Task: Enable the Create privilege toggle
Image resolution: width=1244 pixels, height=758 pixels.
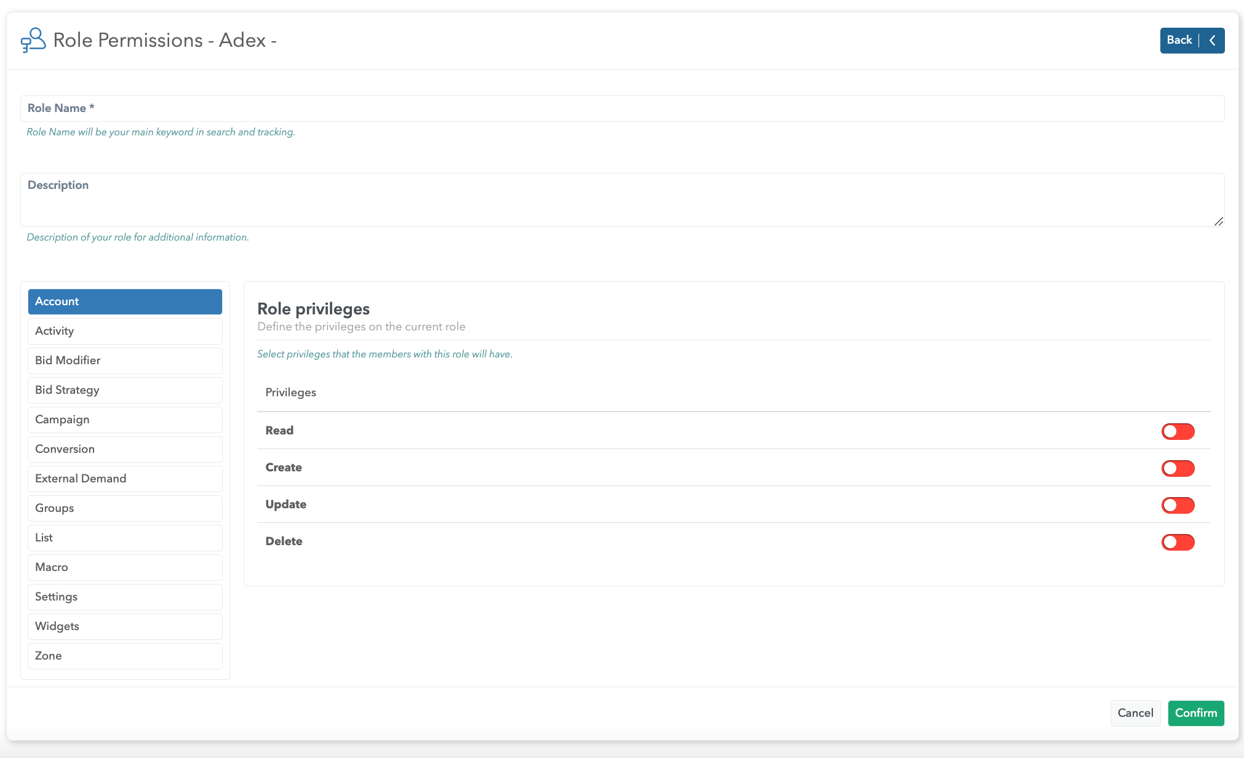Action: point(1178,468)
